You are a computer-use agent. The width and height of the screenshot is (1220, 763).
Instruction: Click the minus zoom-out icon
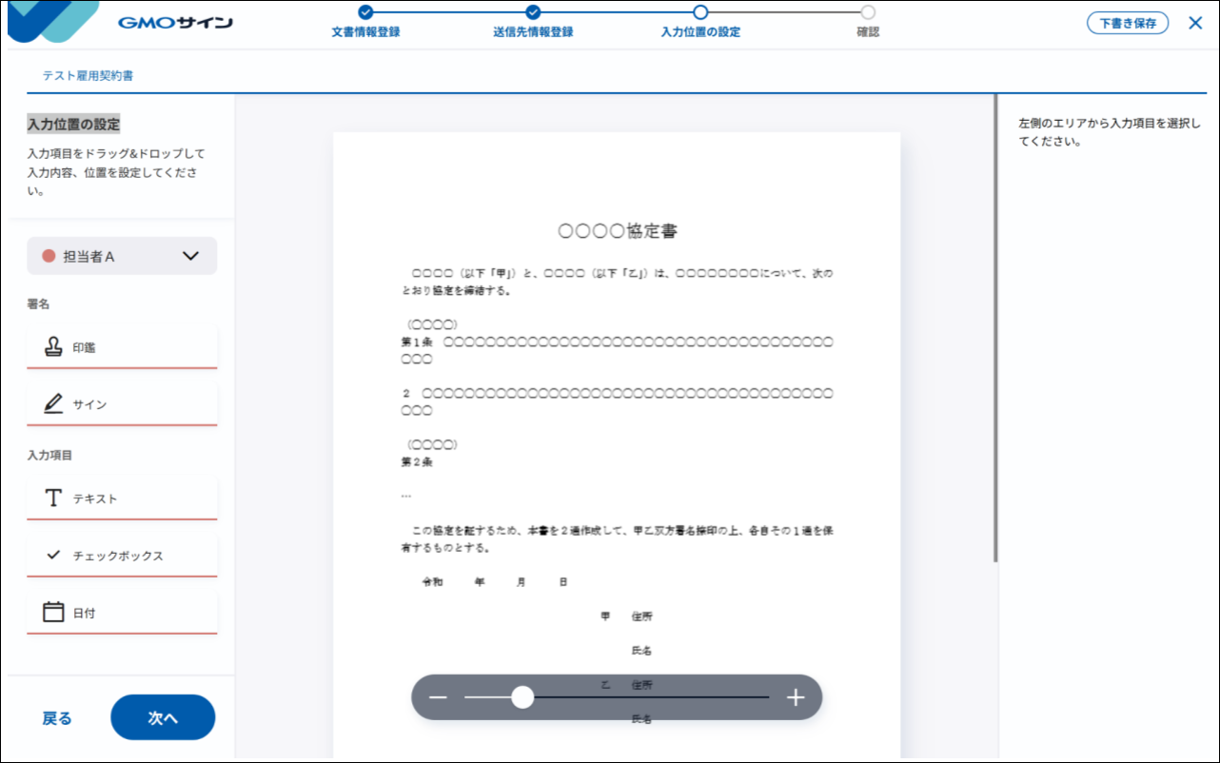438,697
